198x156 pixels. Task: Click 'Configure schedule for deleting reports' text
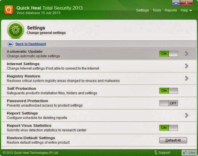tap(37, 118)
